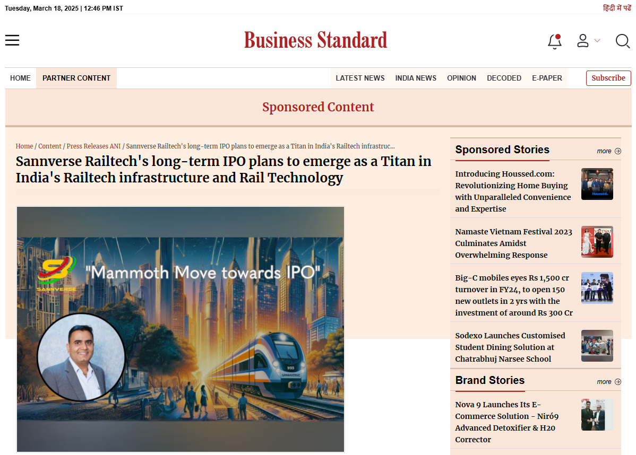Image resolution: width=636 pixels, height=455 pixels.
Task: Click Namaste Vietnam Festival thumbnail
Action: point(597,242)
